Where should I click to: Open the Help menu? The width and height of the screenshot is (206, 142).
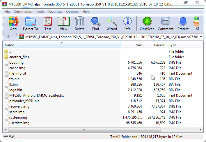86,12
